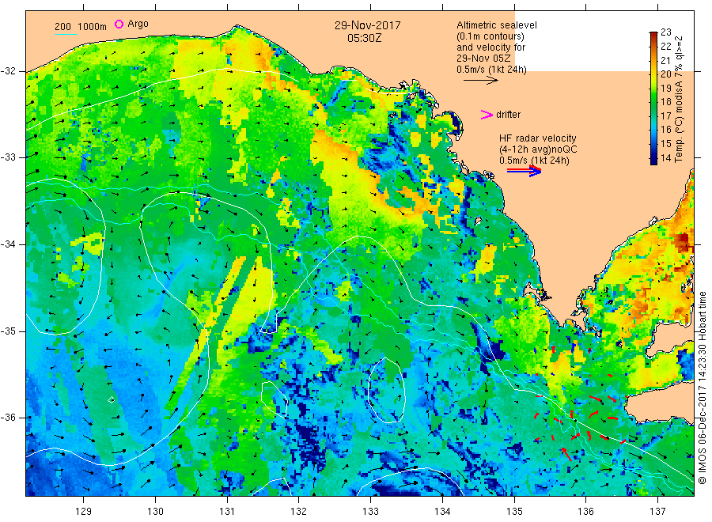
Task: Click the dark red top of the color bar
Action: point(653,35)
